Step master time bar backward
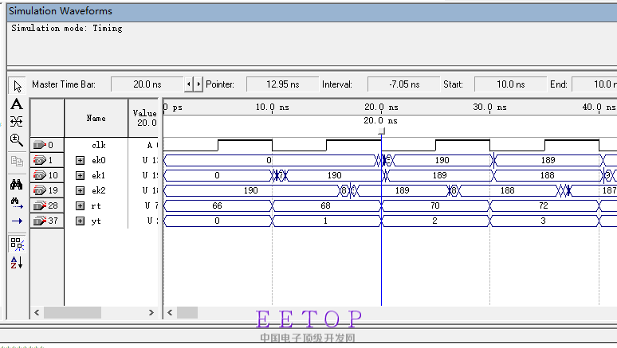Screen dimensions: 617x348 pos(189,84)
